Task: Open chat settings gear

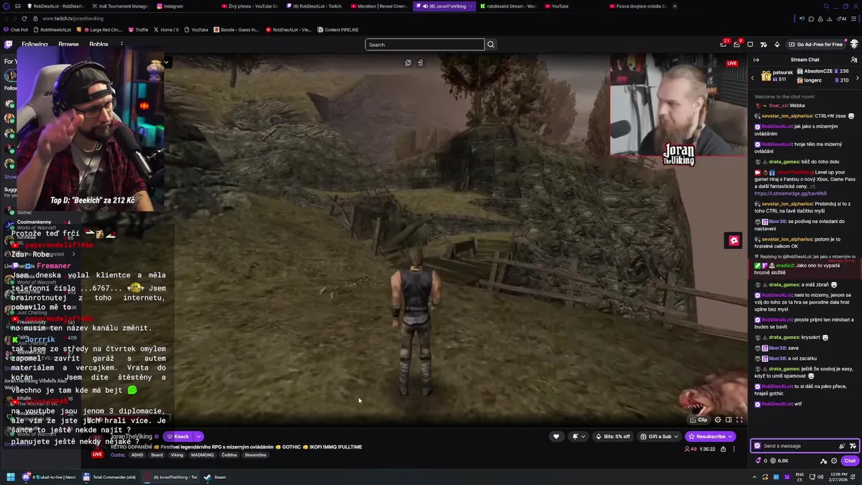Action: 834,461
